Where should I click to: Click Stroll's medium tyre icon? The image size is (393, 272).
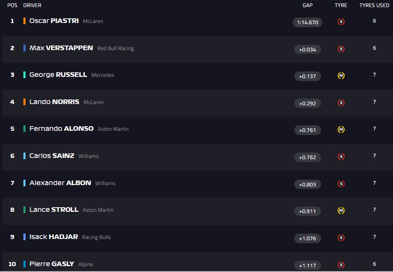click(x=341, y=211)
